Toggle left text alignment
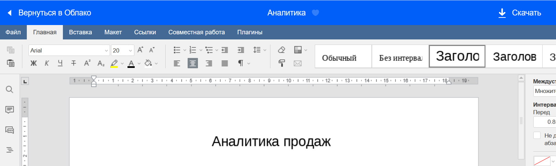 coord(177,63)
